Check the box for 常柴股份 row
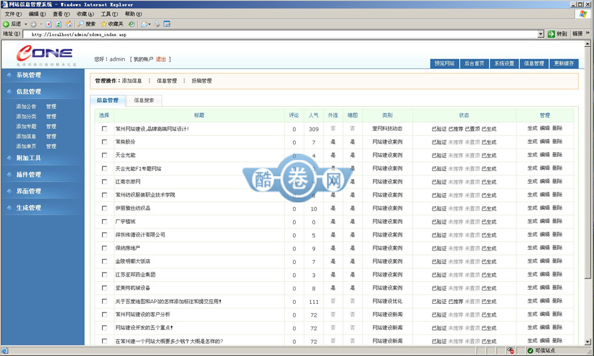This screenshot has width=594, height=356. (x=104, y=142)
